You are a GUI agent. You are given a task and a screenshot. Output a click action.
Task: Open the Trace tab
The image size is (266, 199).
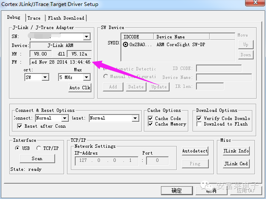coord(34,18)
